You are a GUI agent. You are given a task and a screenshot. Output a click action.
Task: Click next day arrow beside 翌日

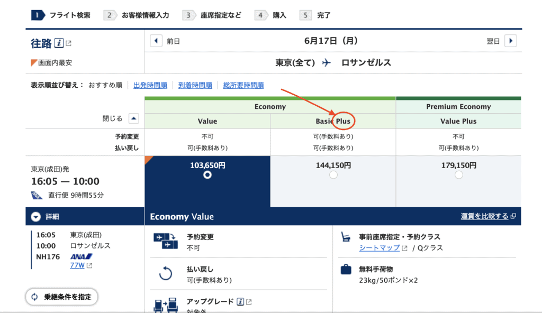[x=510, y=41]
